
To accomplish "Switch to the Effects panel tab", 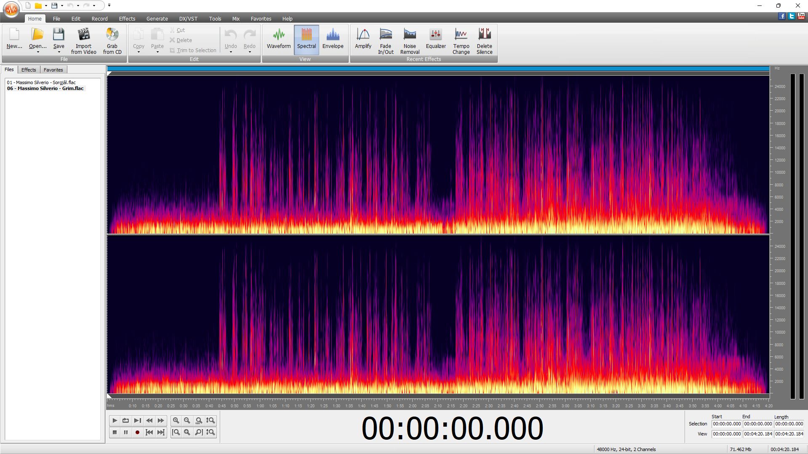I will pyautogui.click(x=29, y=70).
